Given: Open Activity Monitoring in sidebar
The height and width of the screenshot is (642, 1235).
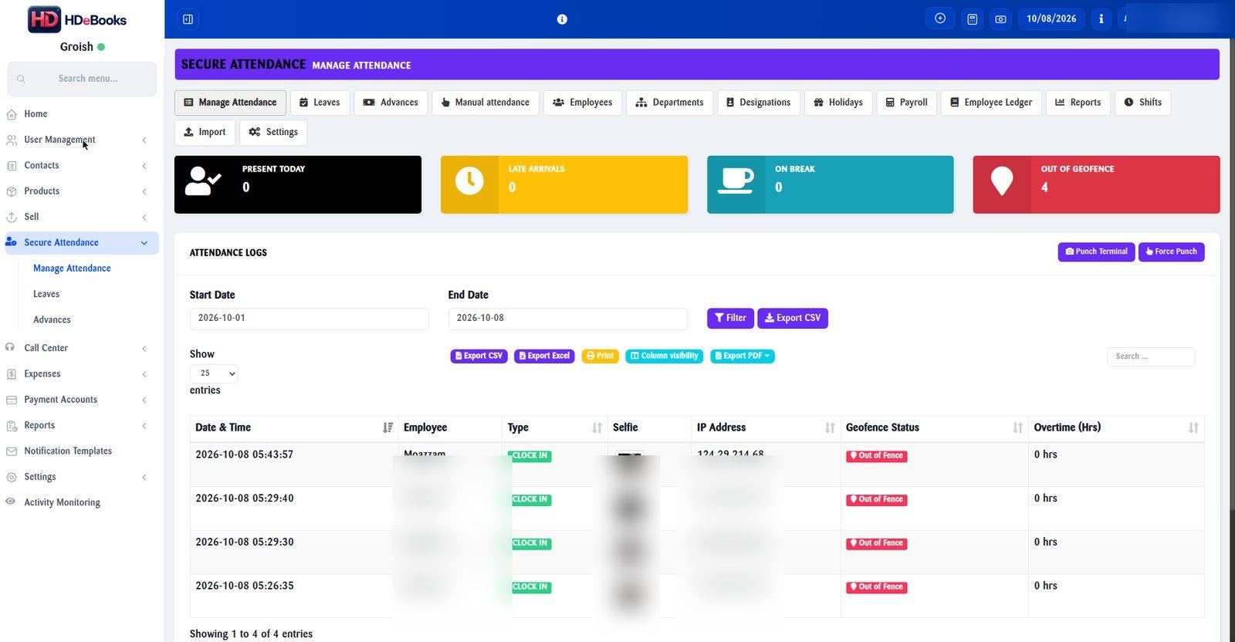Looking at the screenshot, I should point(62,502).
